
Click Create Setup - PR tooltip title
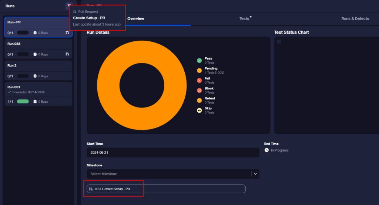(89, 18)
